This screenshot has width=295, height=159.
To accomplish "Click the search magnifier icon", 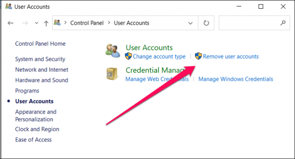I will 283,23.
